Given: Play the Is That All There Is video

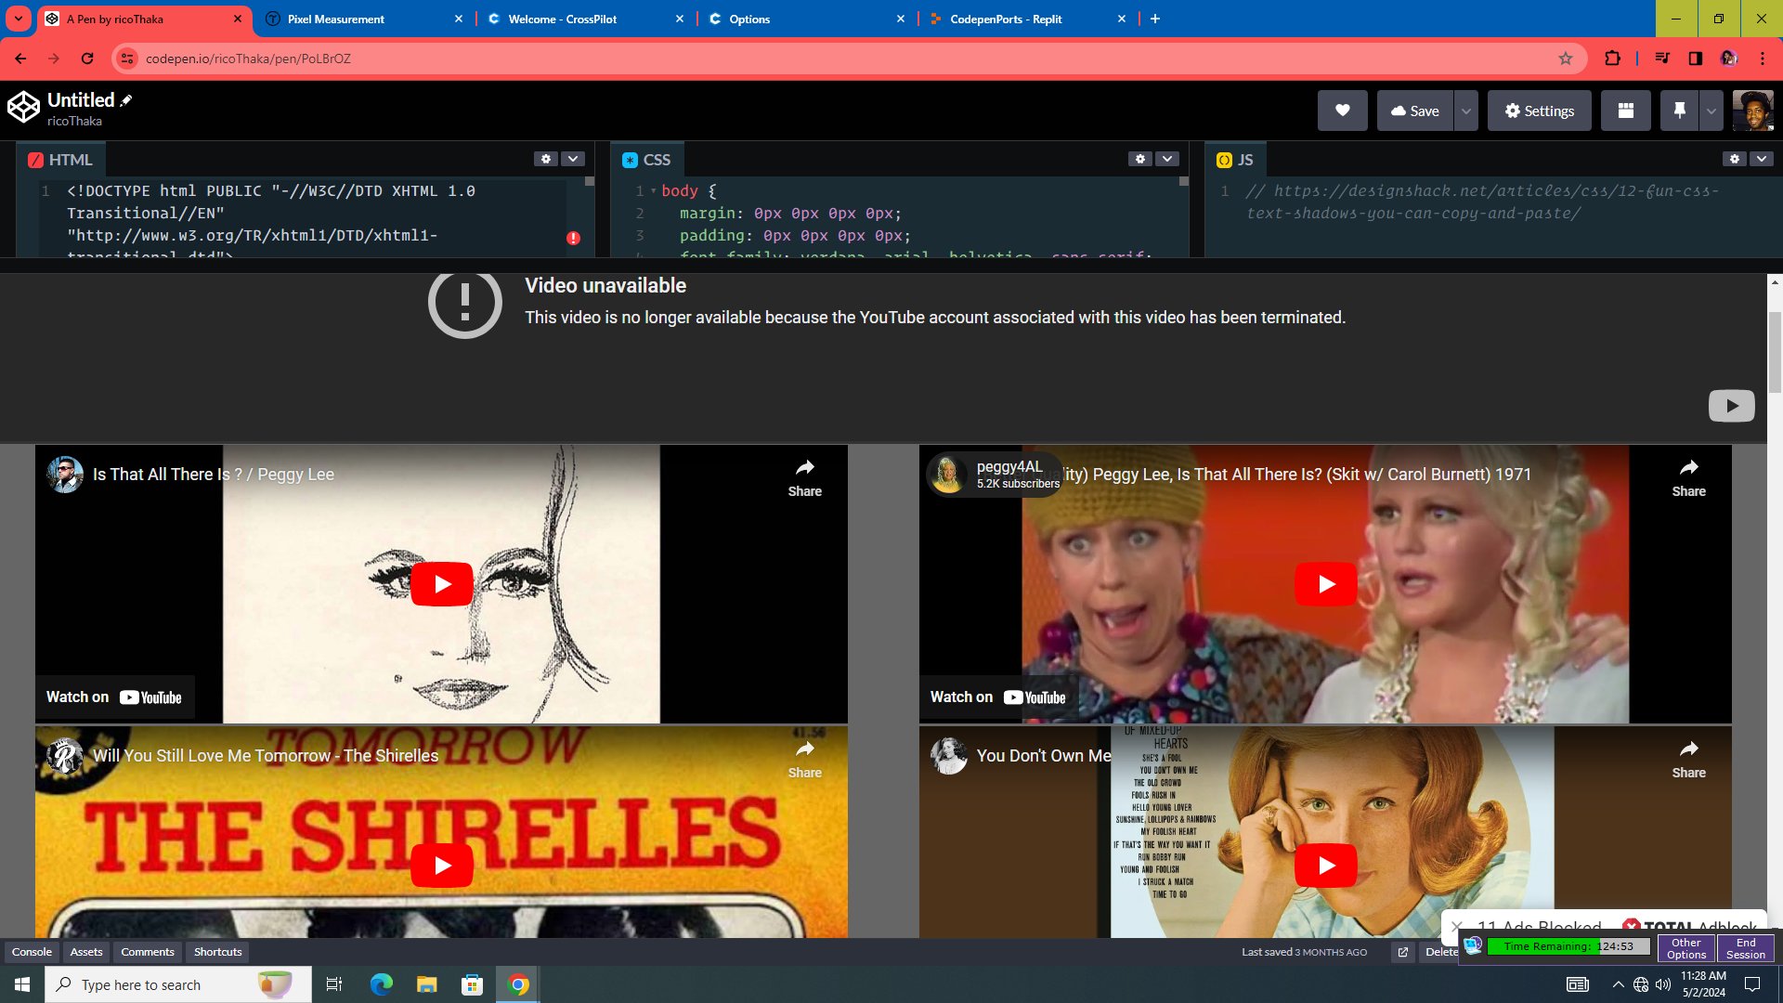Looking at the screenshot, I should (441, 584).
